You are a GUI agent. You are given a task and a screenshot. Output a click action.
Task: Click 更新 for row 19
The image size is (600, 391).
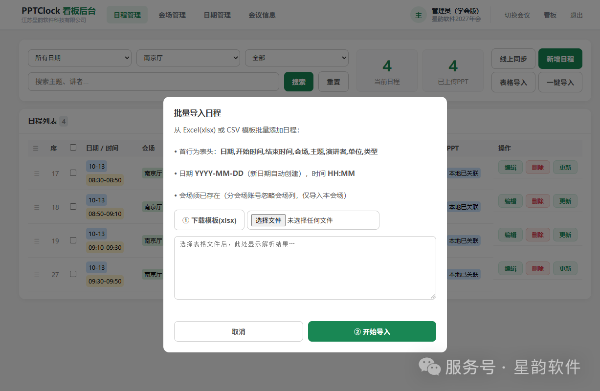point(565,235)
